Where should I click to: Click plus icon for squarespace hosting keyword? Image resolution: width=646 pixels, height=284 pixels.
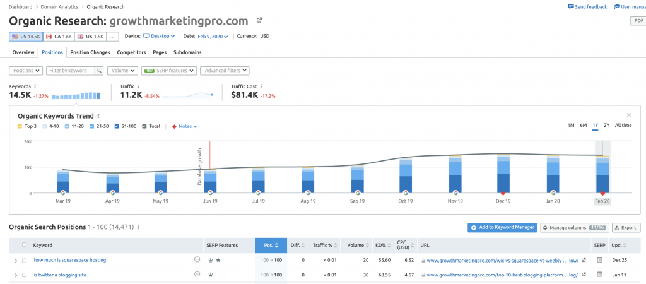(197, 259)
